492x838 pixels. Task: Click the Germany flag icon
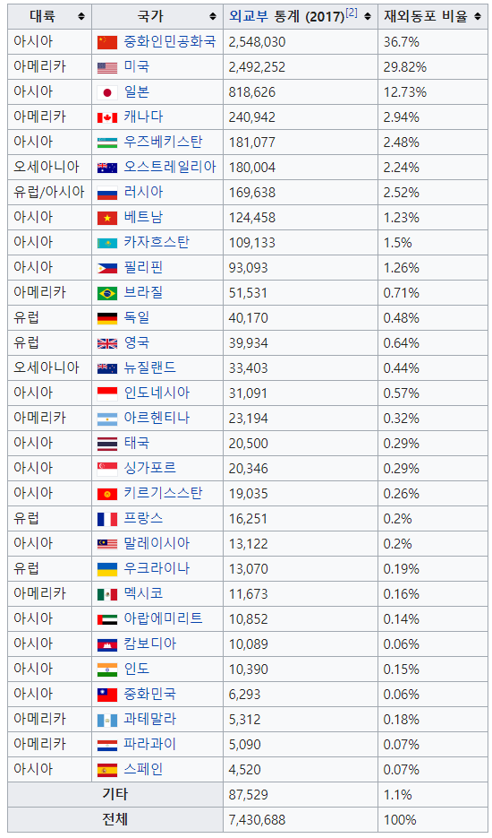107,318
